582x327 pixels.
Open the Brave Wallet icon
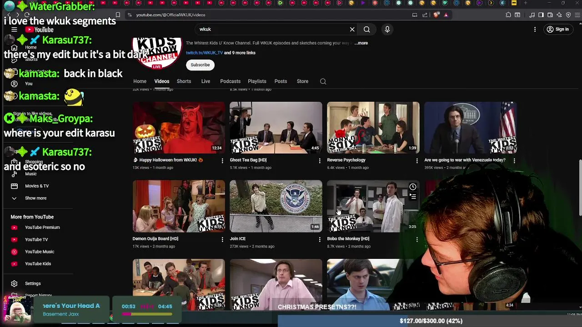tap(550, 15)
